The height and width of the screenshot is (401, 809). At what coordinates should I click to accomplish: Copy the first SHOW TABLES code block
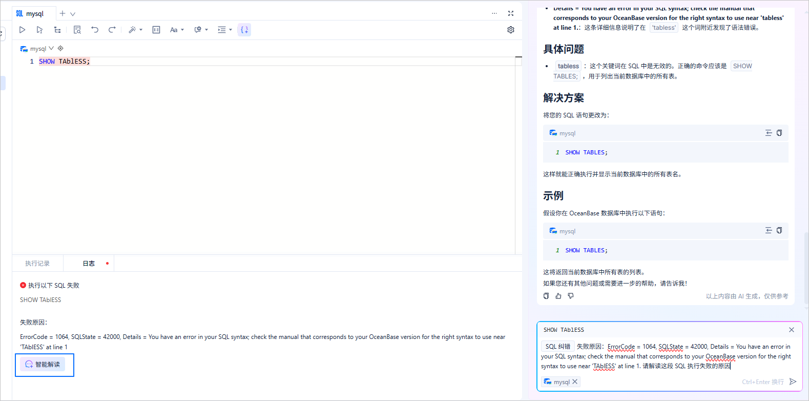pos(779,133)
